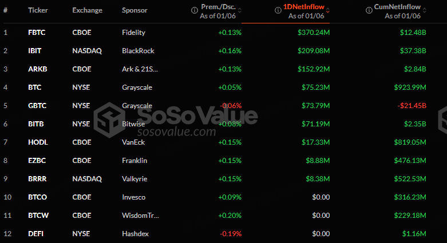Click the HODL ticker from VanEck

point(38,142)
